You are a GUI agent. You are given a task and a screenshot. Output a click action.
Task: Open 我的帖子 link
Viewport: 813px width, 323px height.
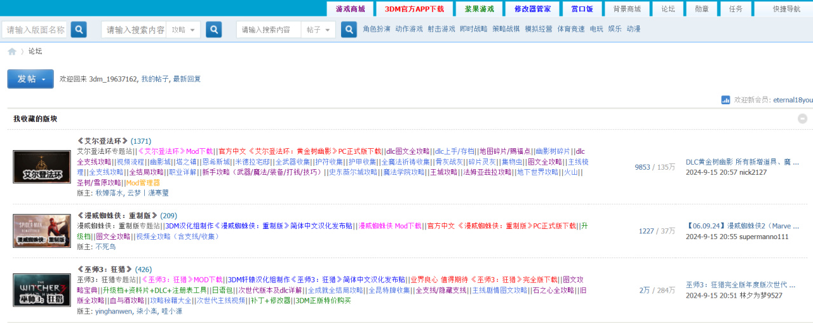(x=155, y=79)
